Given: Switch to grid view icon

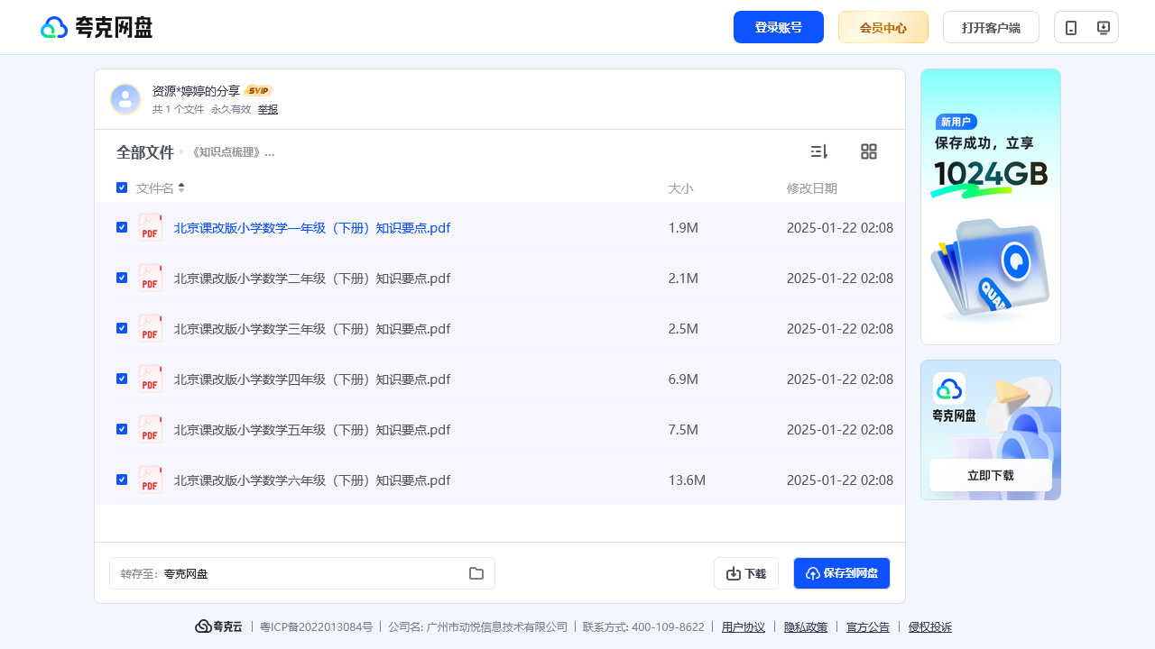Looking at the screenshot, I should click(x=869, y=151).
